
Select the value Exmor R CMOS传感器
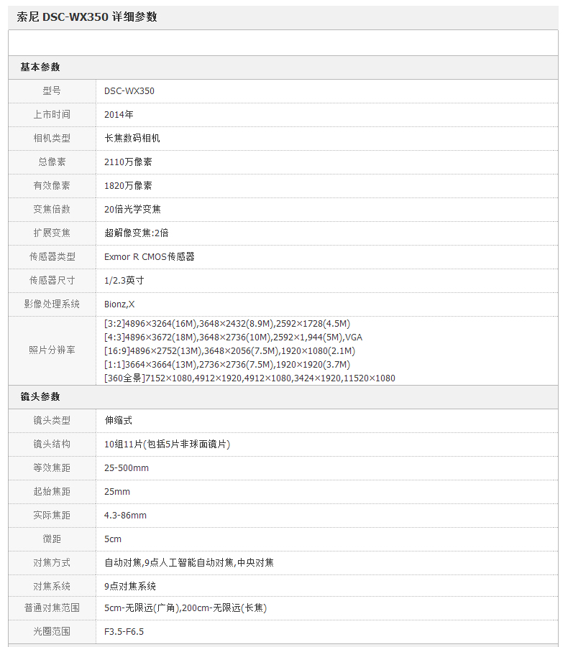(150, 256)
